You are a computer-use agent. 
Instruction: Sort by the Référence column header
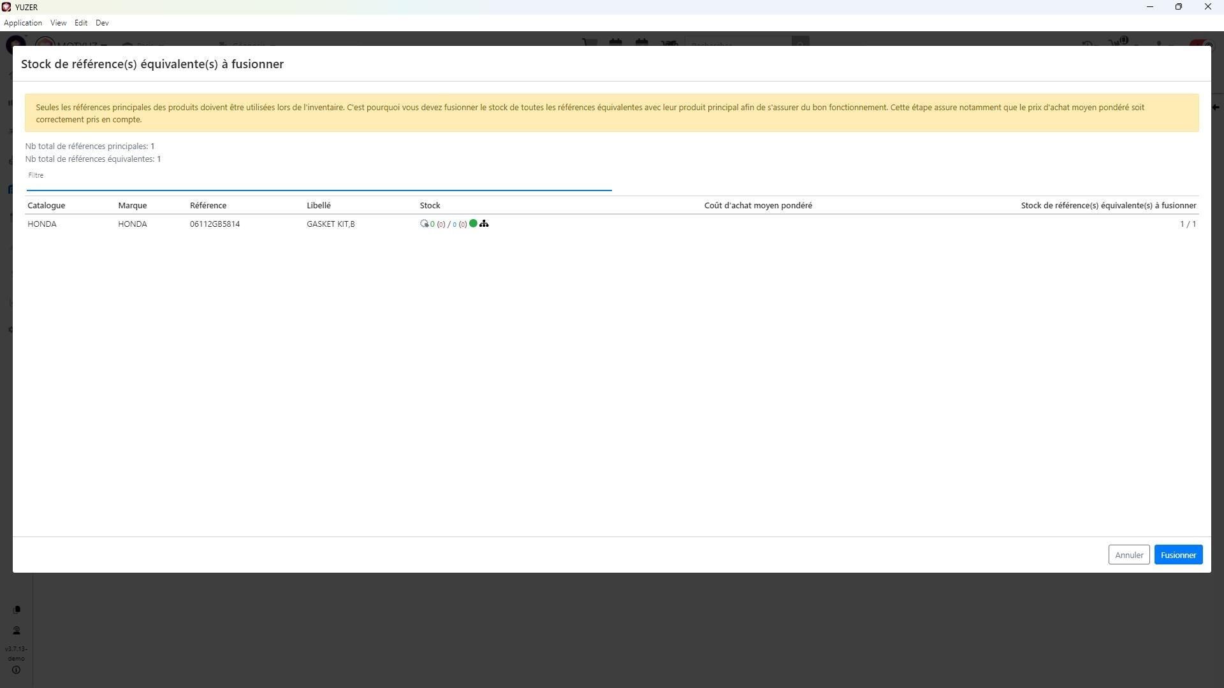(208, 205)
